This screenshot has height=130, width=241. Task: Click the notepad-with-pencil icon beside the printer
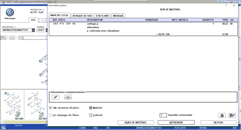(232, 115)
